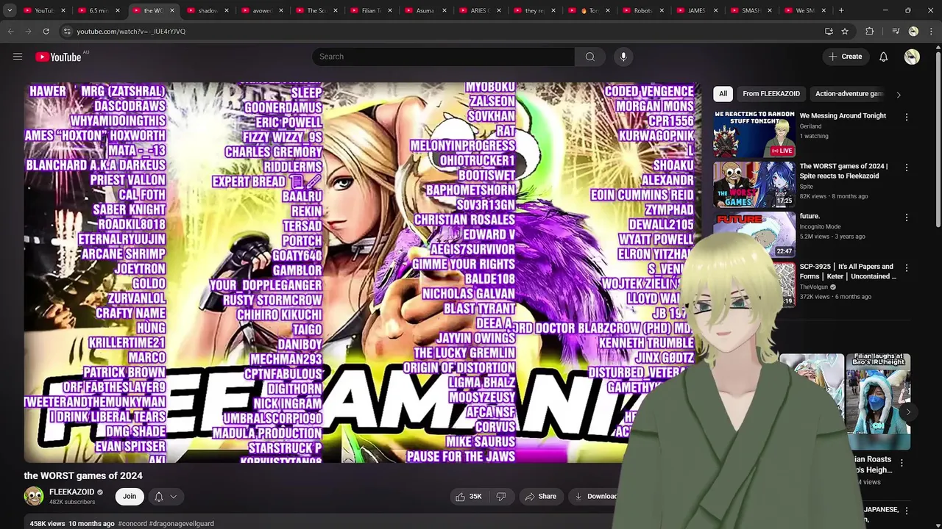Click the search magnifier button
Image resolution: width=942 pixels, height=529 pixels.
tap(590, 57)
